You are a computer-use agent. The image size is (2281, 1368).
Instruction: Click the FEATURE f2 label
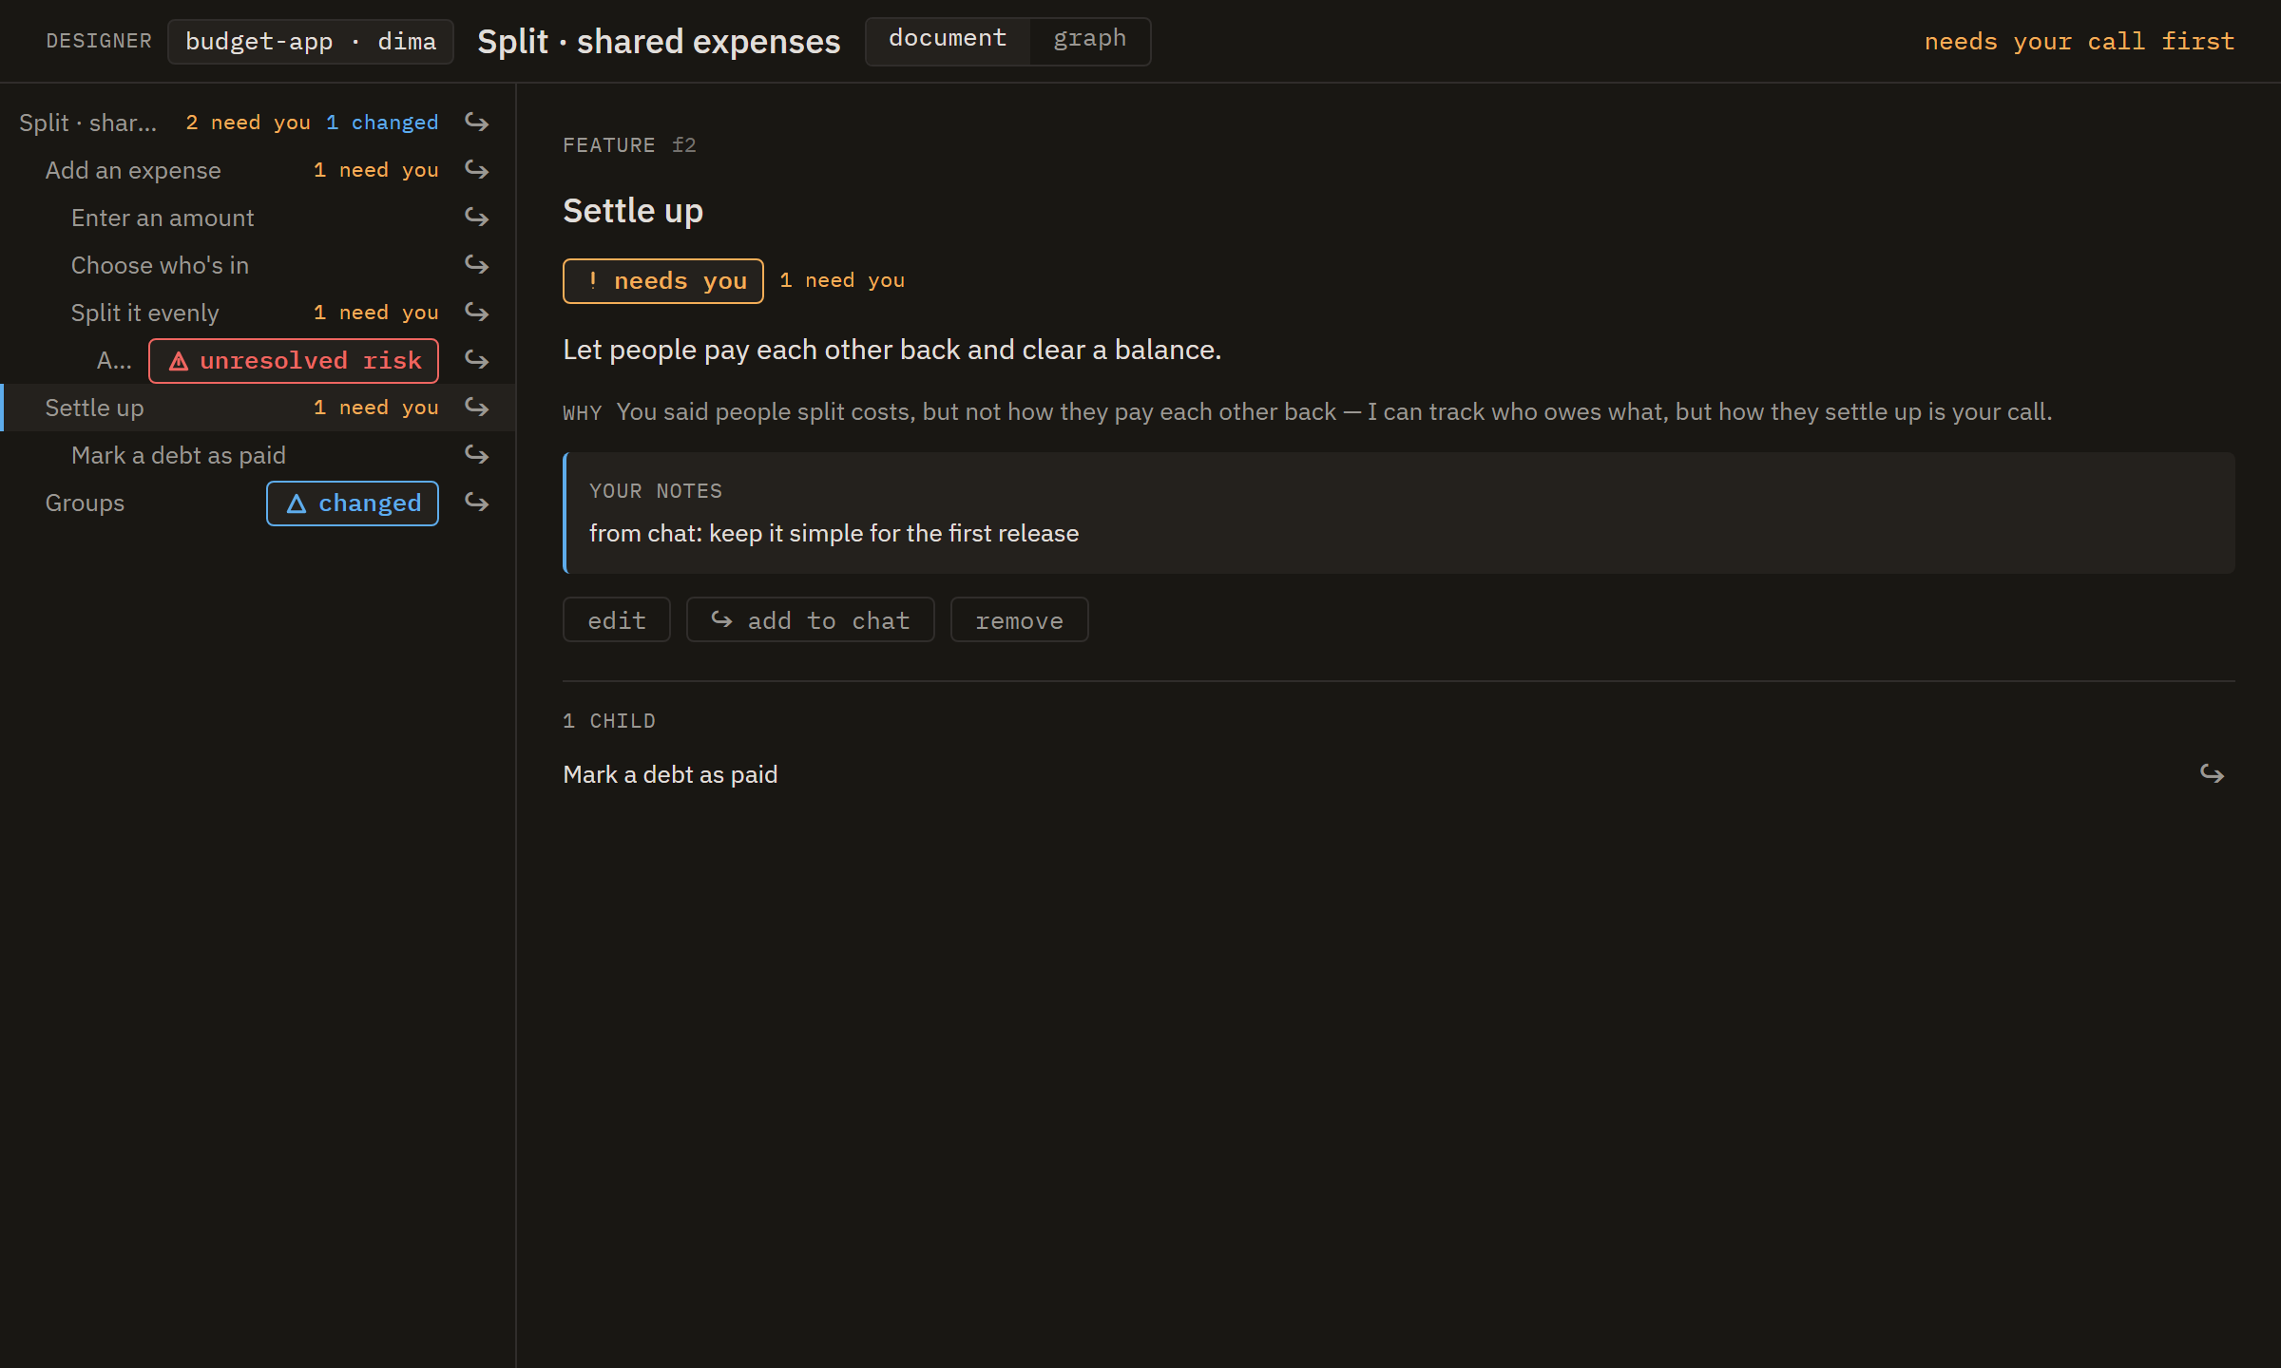(x=629, y=145)
